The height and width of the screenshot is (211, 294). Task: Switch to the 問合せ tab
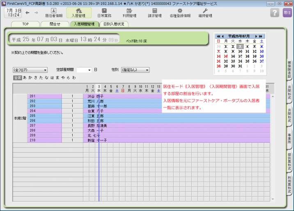55,24
